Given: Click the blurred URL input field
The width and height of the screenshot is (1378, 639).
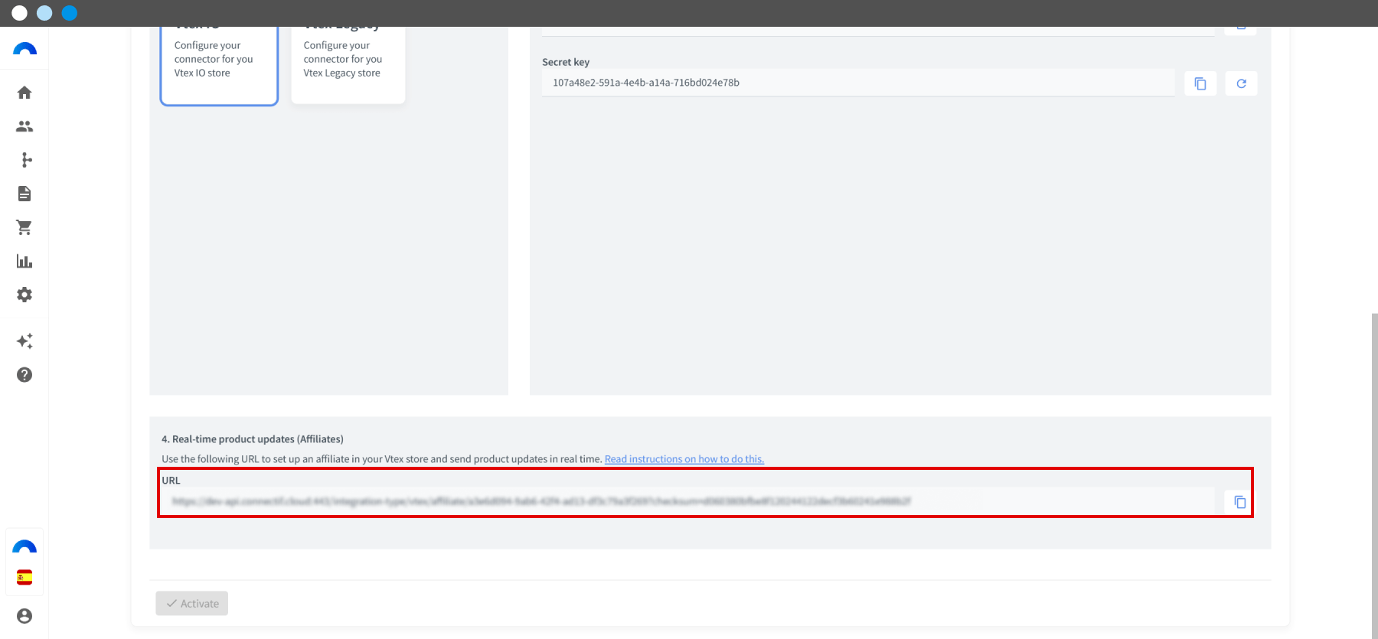Looking at the screenshot, I should click(x=687, y=501).
